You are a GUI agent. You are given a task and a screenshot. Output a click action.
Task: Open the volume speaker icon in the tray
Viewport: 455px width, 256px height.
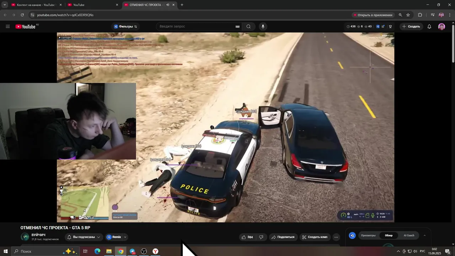point(415,251)
